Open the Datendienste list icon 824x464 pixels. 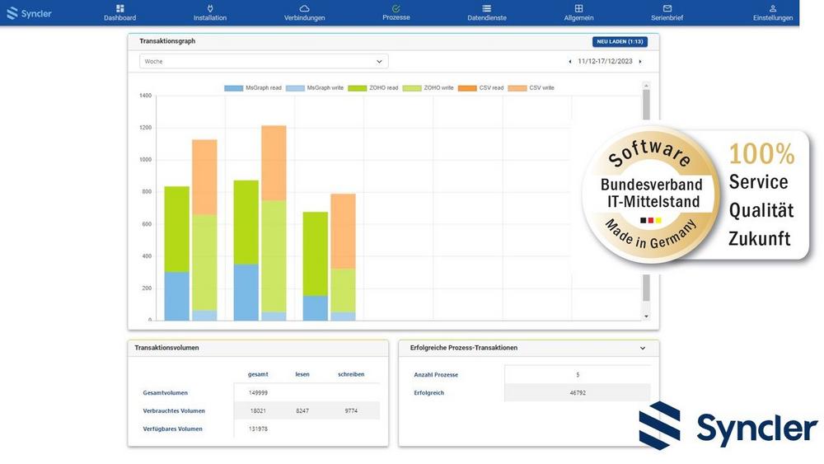[487, 8]
